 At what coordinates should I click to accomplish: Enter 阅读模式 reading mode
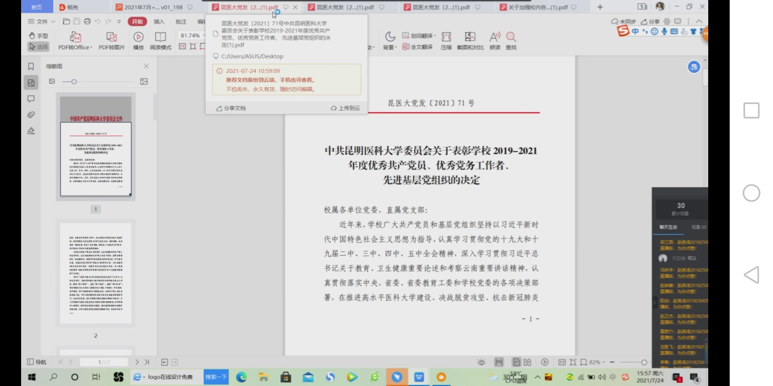point(160,40)
